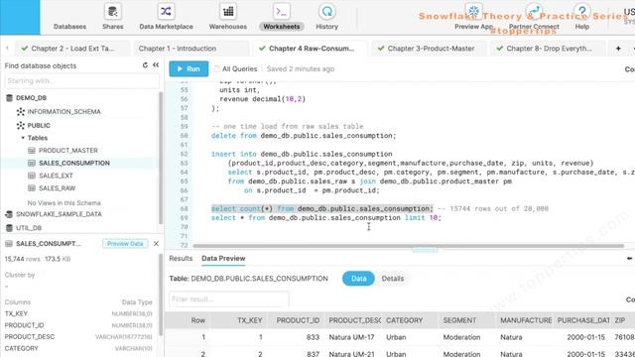Click the SEGMENT column header
Screen dimensions: 635x357
tap(467, 320)
